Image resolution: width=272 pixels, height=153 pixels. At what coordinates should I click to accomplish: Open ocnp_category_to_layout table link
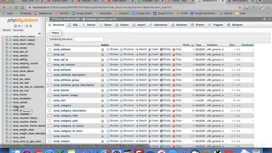click(x=68, y=126)
